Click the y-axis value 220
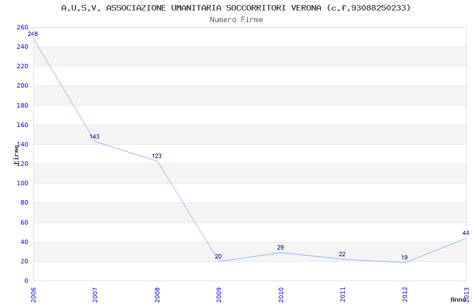This screenshot has height=305, width=472. tap(23, 66)
